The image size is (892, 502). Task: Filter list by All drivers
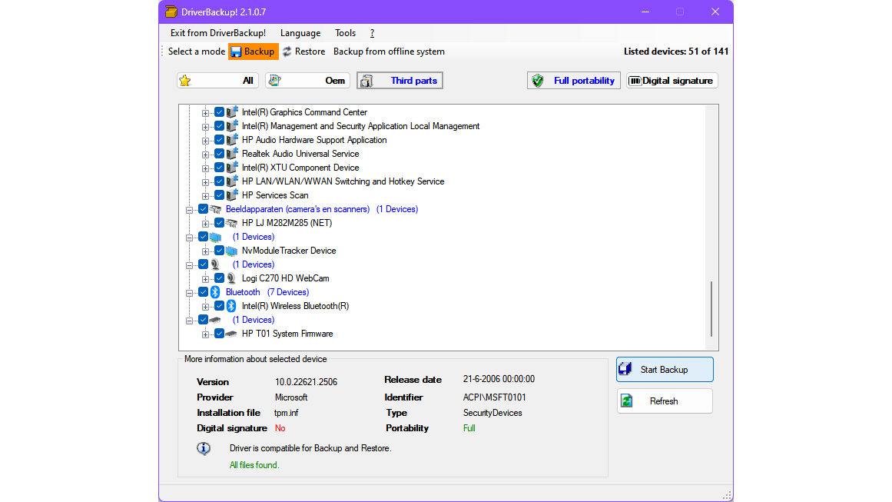pyautogui.click(x=218, y=81)
